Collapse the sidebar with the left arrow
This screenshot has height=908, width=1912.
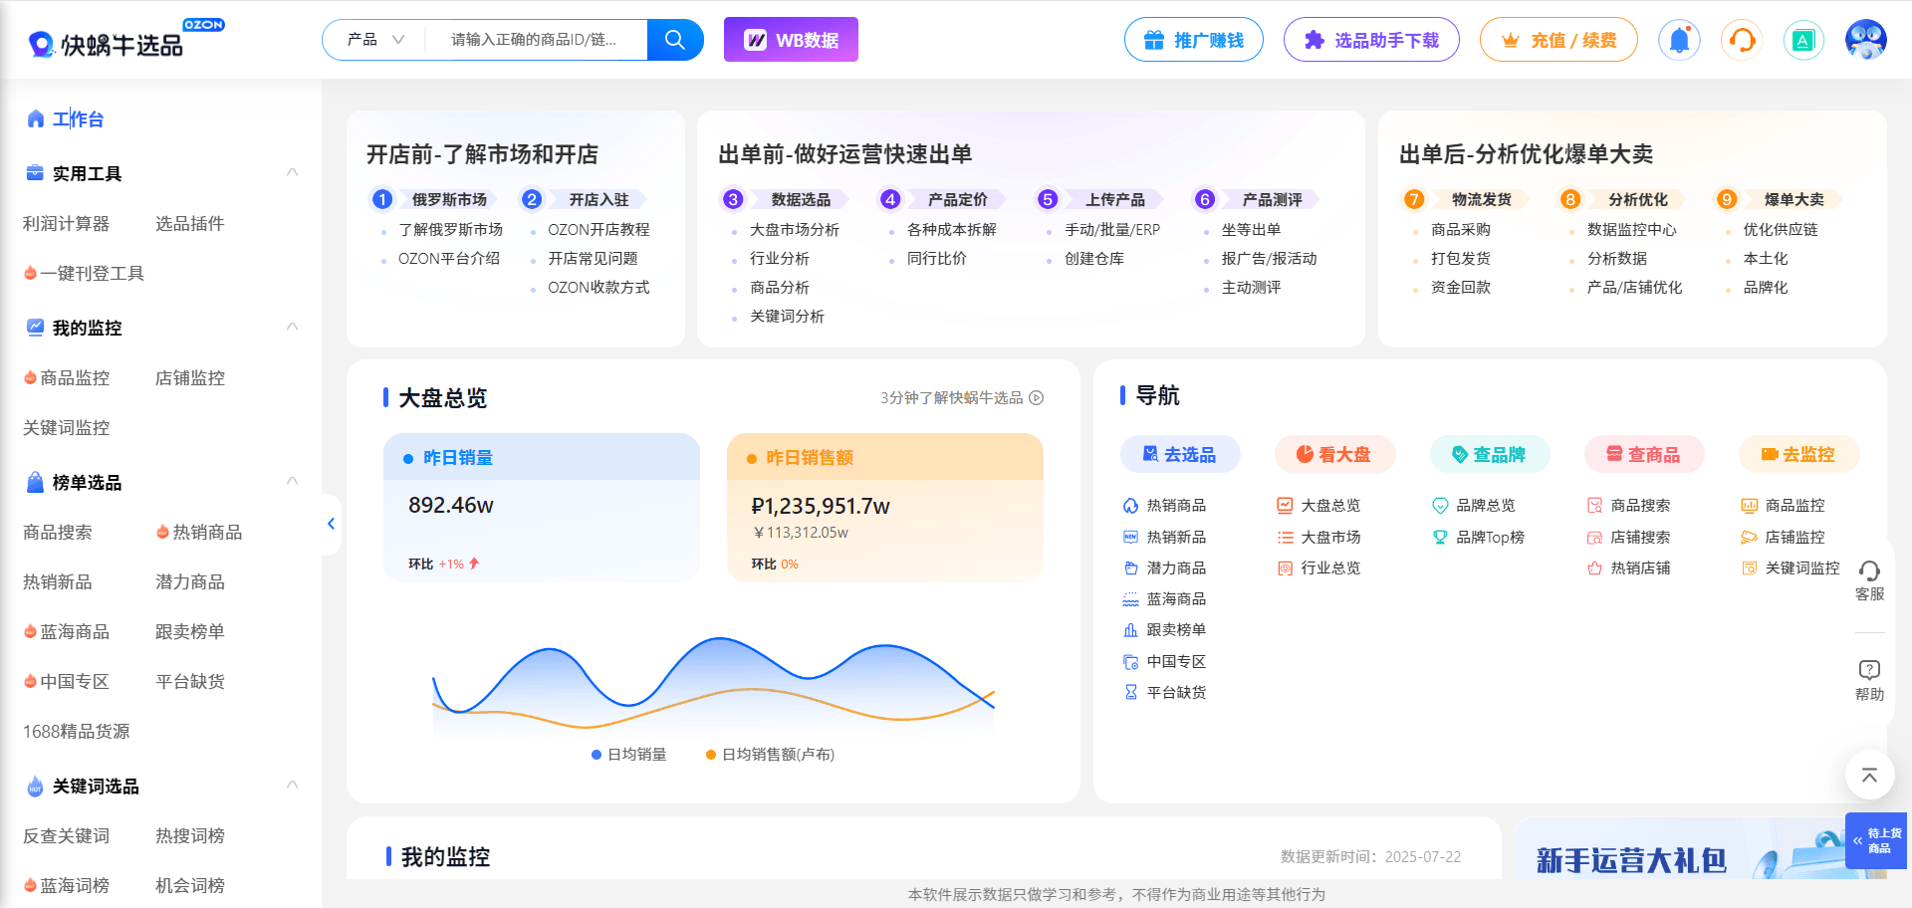[331, 523]
